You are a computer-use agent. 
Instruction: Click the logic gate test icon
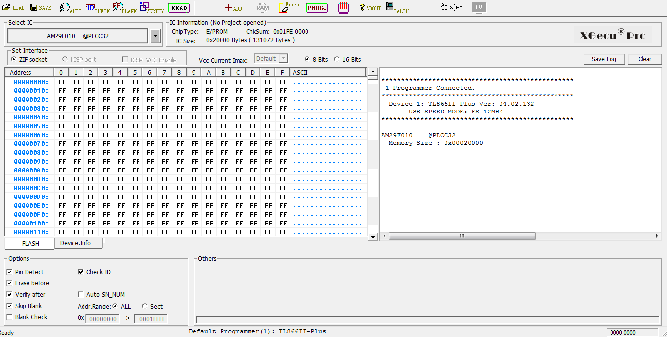(451, 7)
